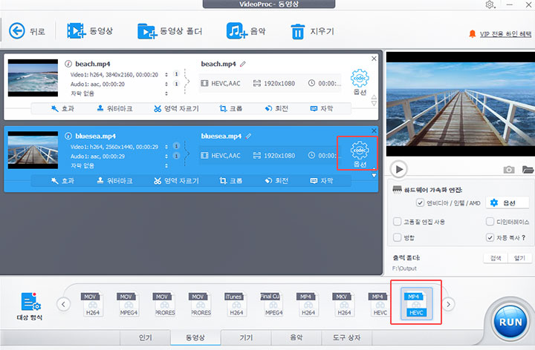Add a video with the 동영상 button
Viewport: 535px width, 350px height.
[x=90, y=31]
